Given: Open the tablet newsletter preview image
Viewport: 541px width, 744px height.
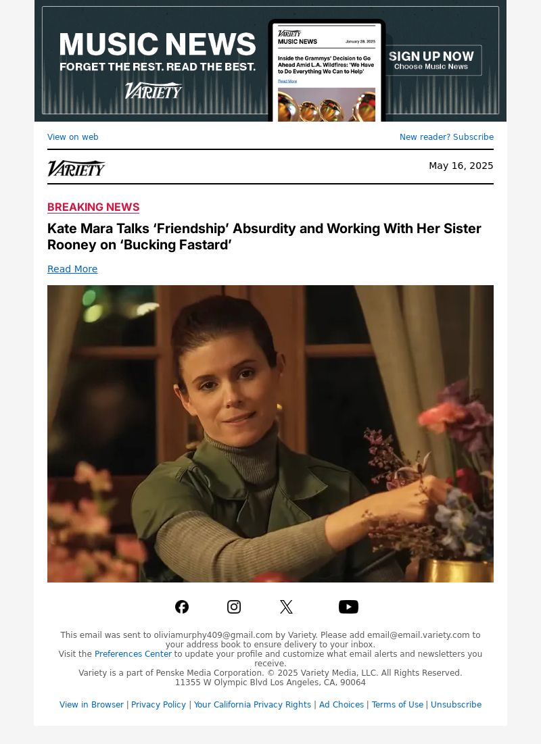Looking at the screenshot, I should click(x=327, y=71).
